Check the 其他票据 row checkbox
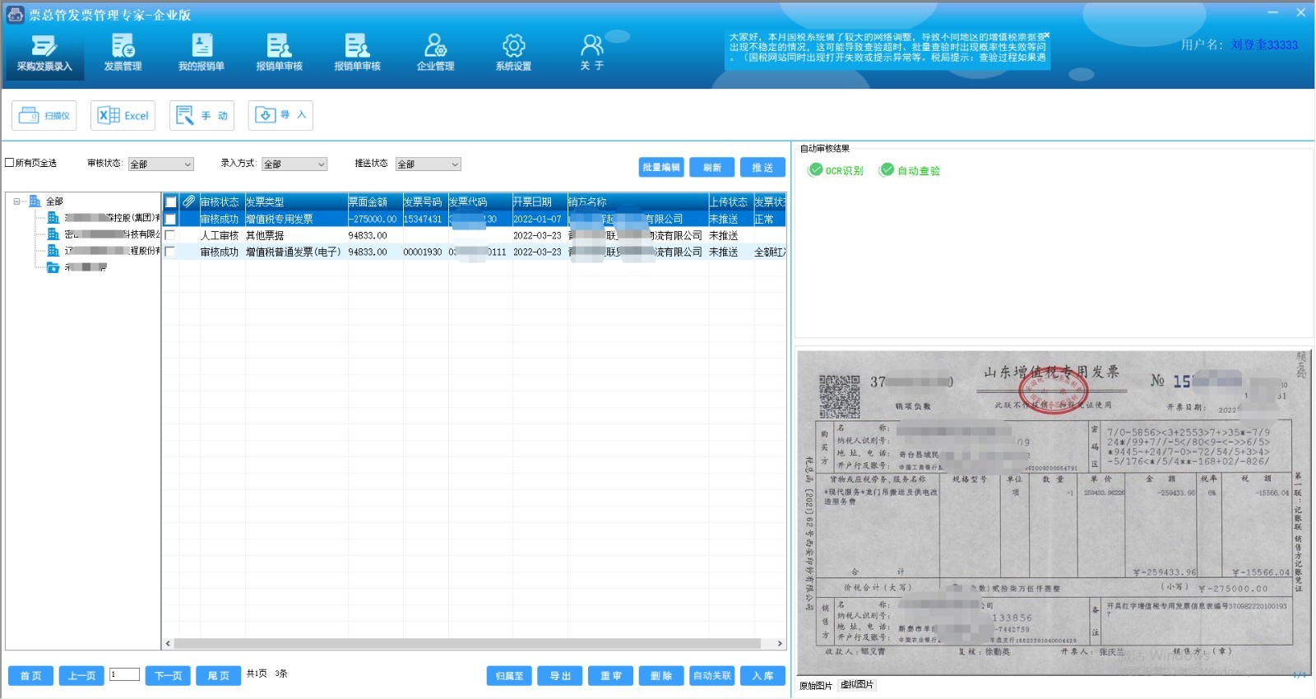The height and width of the screenshot is (699, 1316). (x=170, y=235)
